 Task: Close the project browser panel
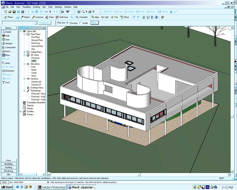(44, 28)
